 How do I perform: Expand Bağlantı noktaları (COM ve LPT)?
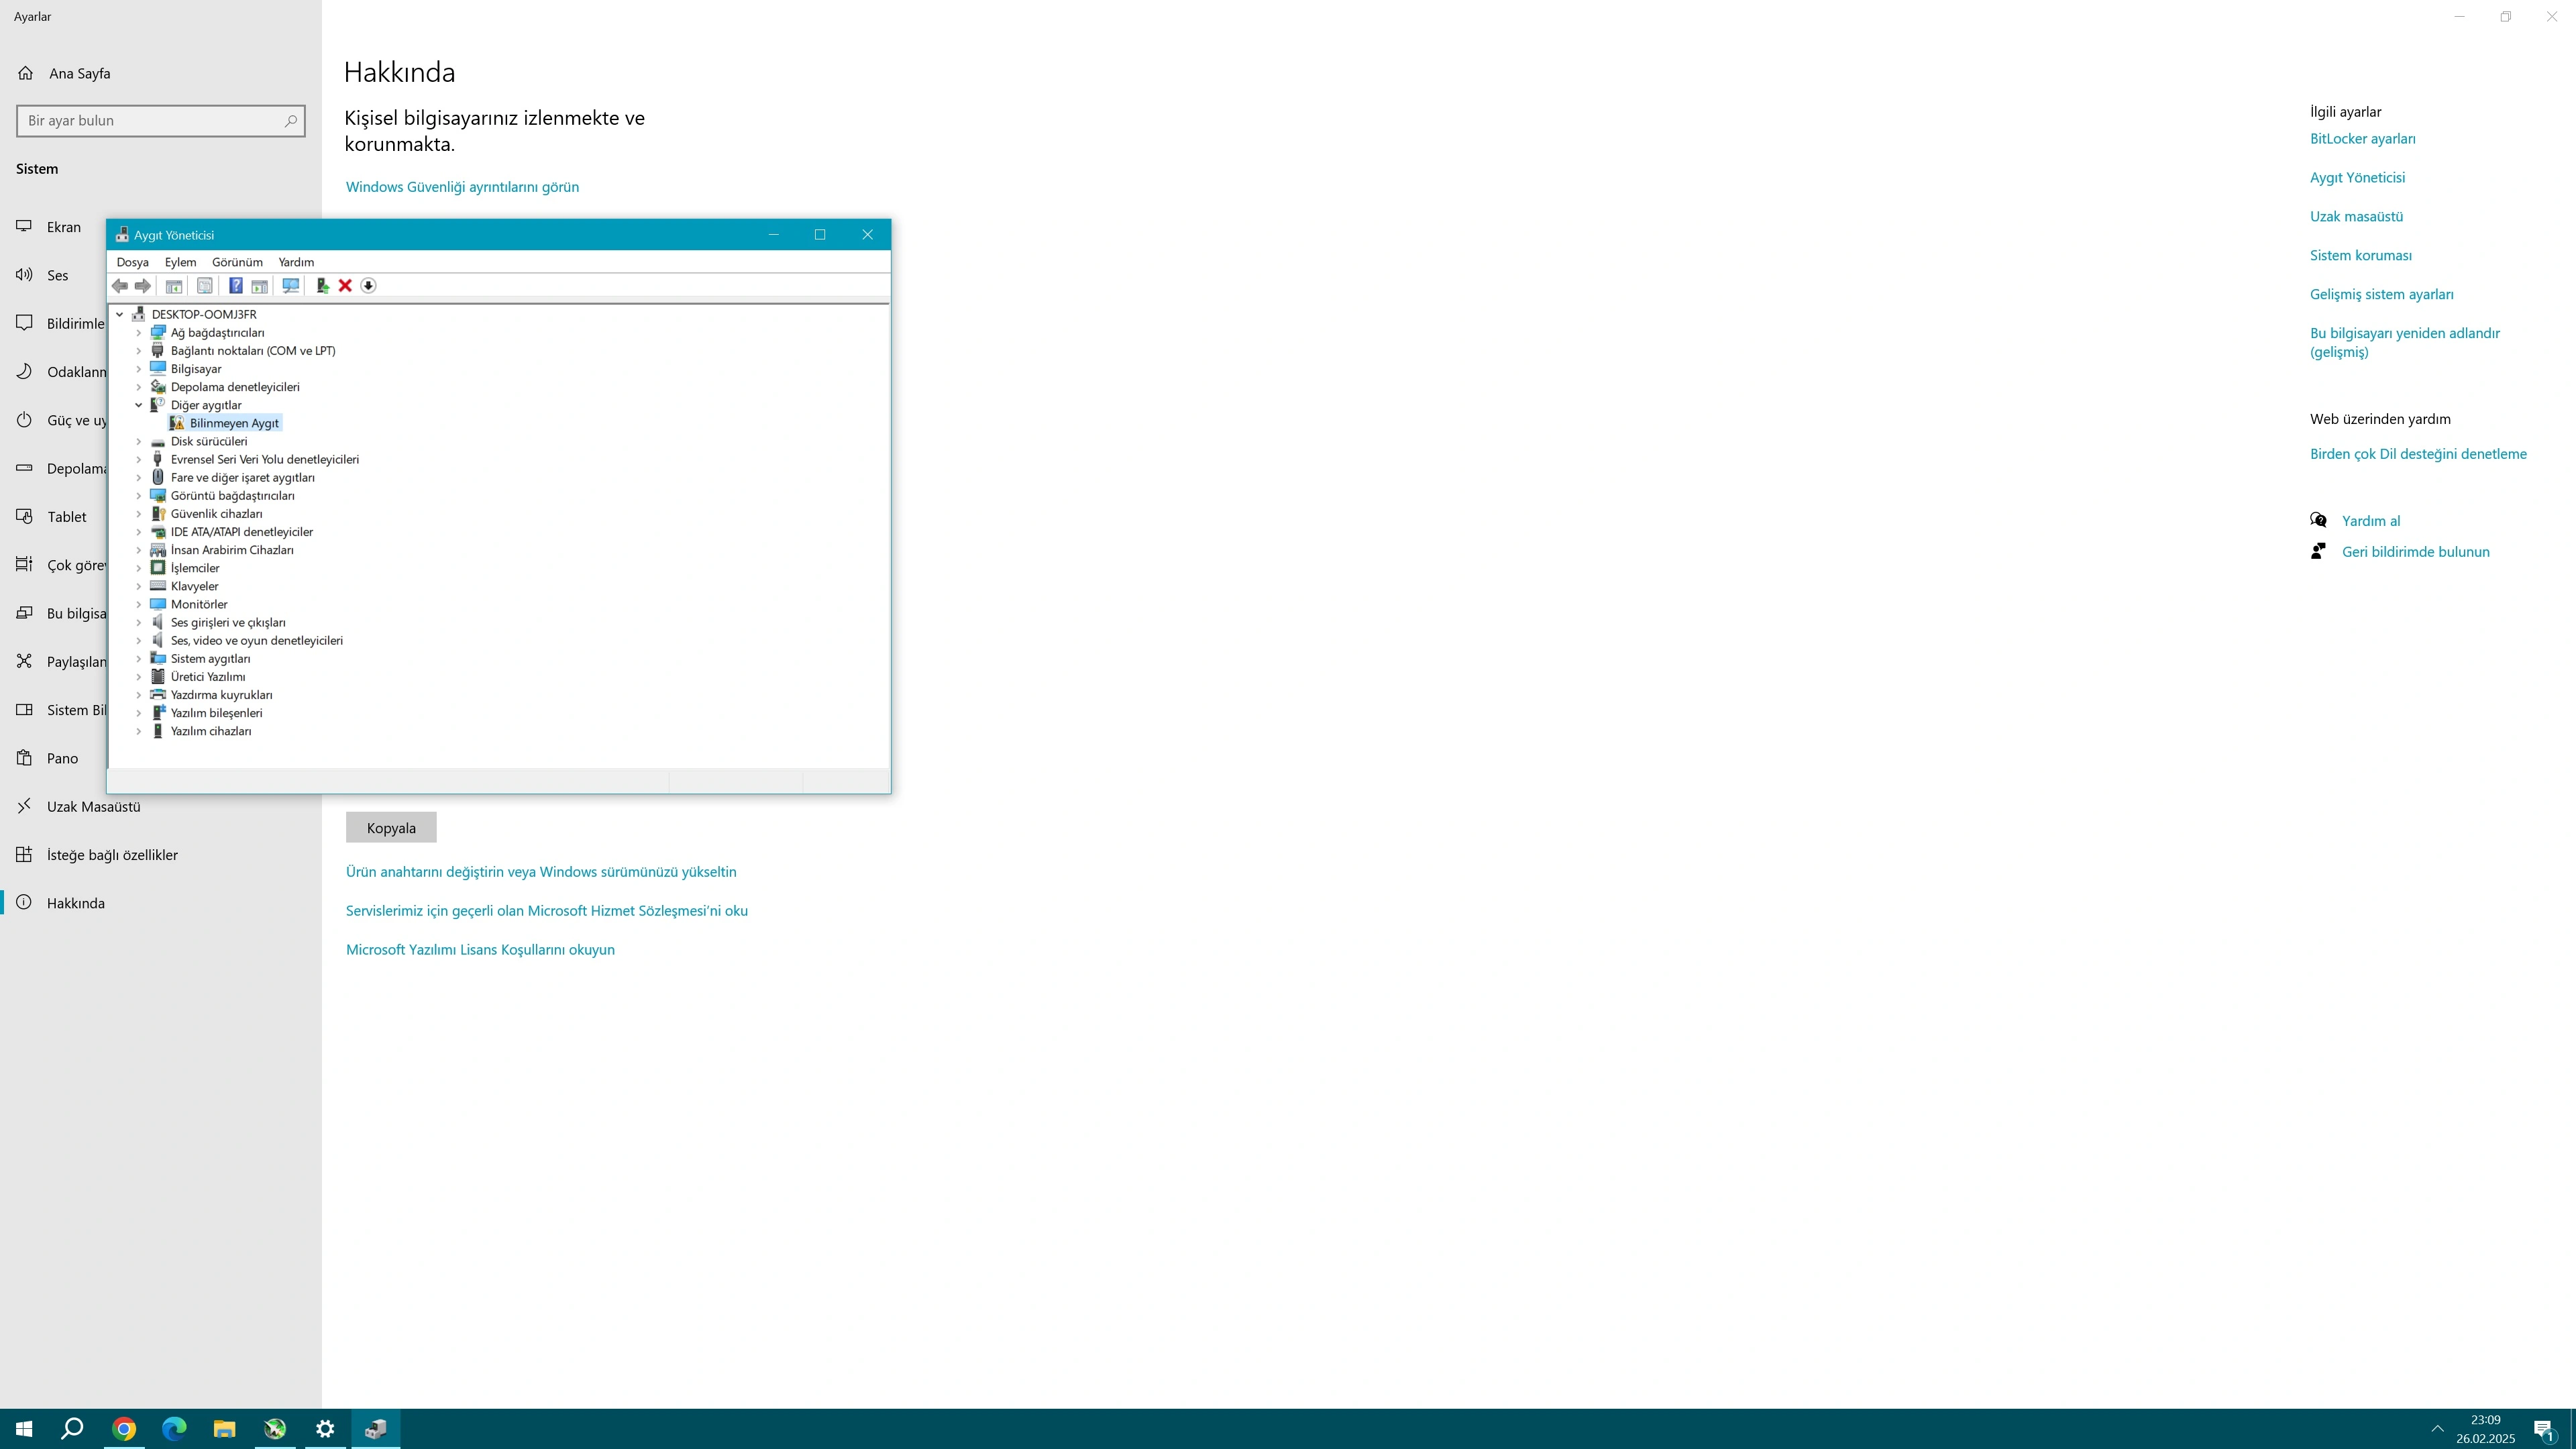139,350
